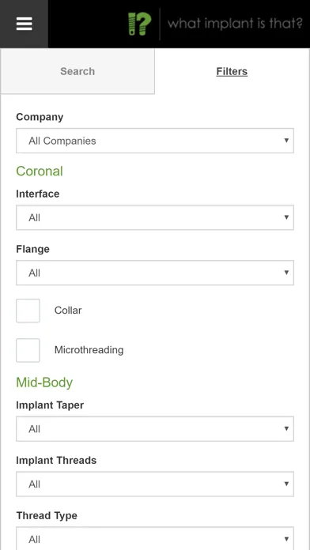Image resolution: width=310 pixels, height=550 pixels.
Task: Click the Interface dropdown arrow icon
Action: [286, 217]
